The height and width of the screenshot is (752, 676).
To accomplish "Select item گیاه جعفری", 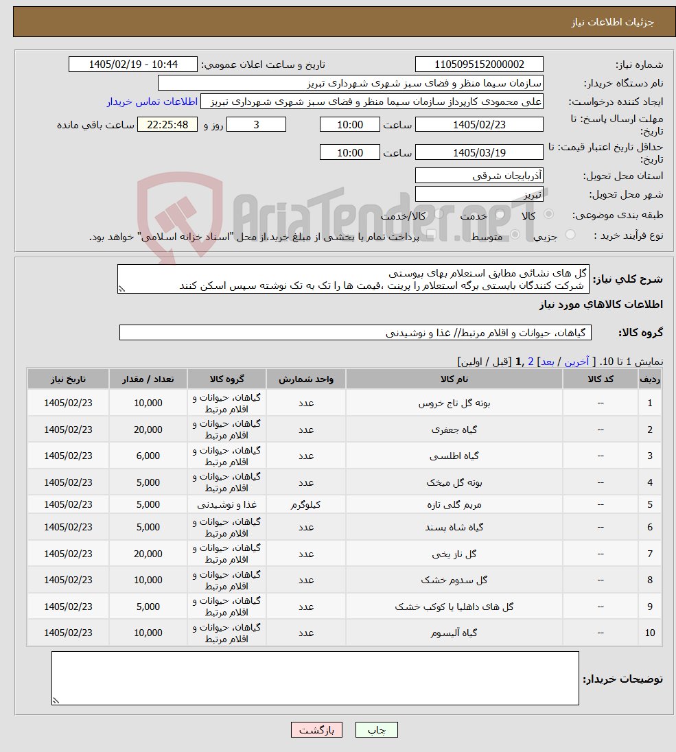I will (x=454, y=430).
